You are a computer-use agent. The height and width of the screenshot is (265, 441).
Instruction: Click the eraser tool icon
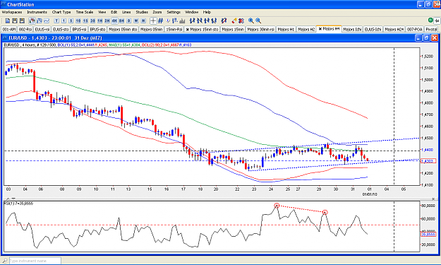tap(234, 20)
